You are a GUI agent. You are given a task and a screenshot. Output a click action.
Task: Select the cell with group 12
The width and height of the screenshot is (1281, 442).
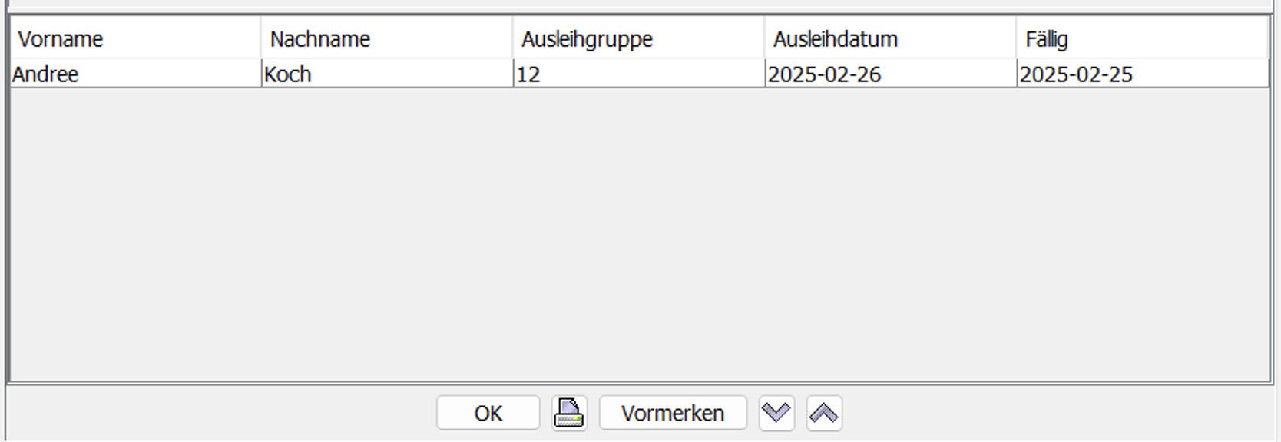pos(639,74)
